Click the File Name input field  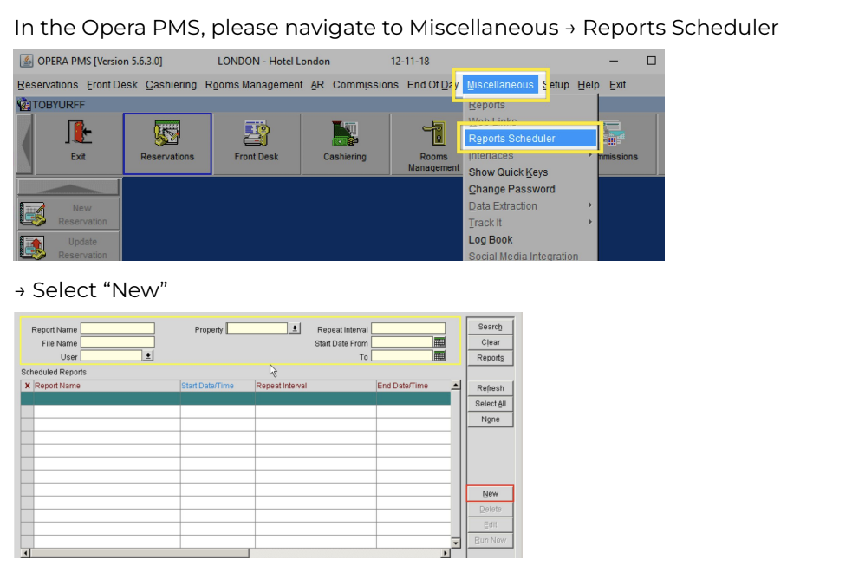pos(118,342)
